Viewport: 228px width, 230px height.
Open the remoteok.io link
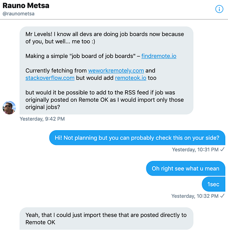[130, 78]
